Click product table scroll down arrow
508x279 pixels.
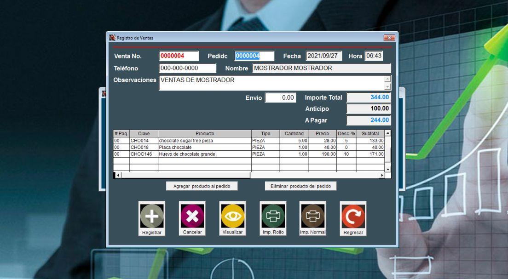(x=388, y=169)
